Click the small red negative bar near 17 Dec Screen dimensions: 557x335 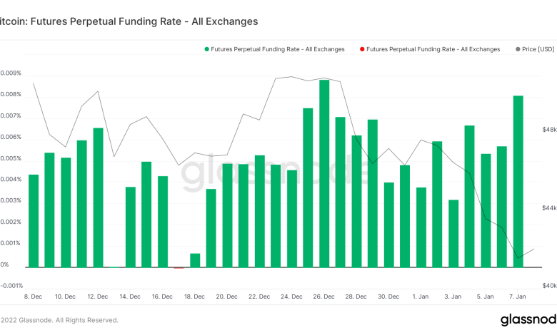[179, 268]
